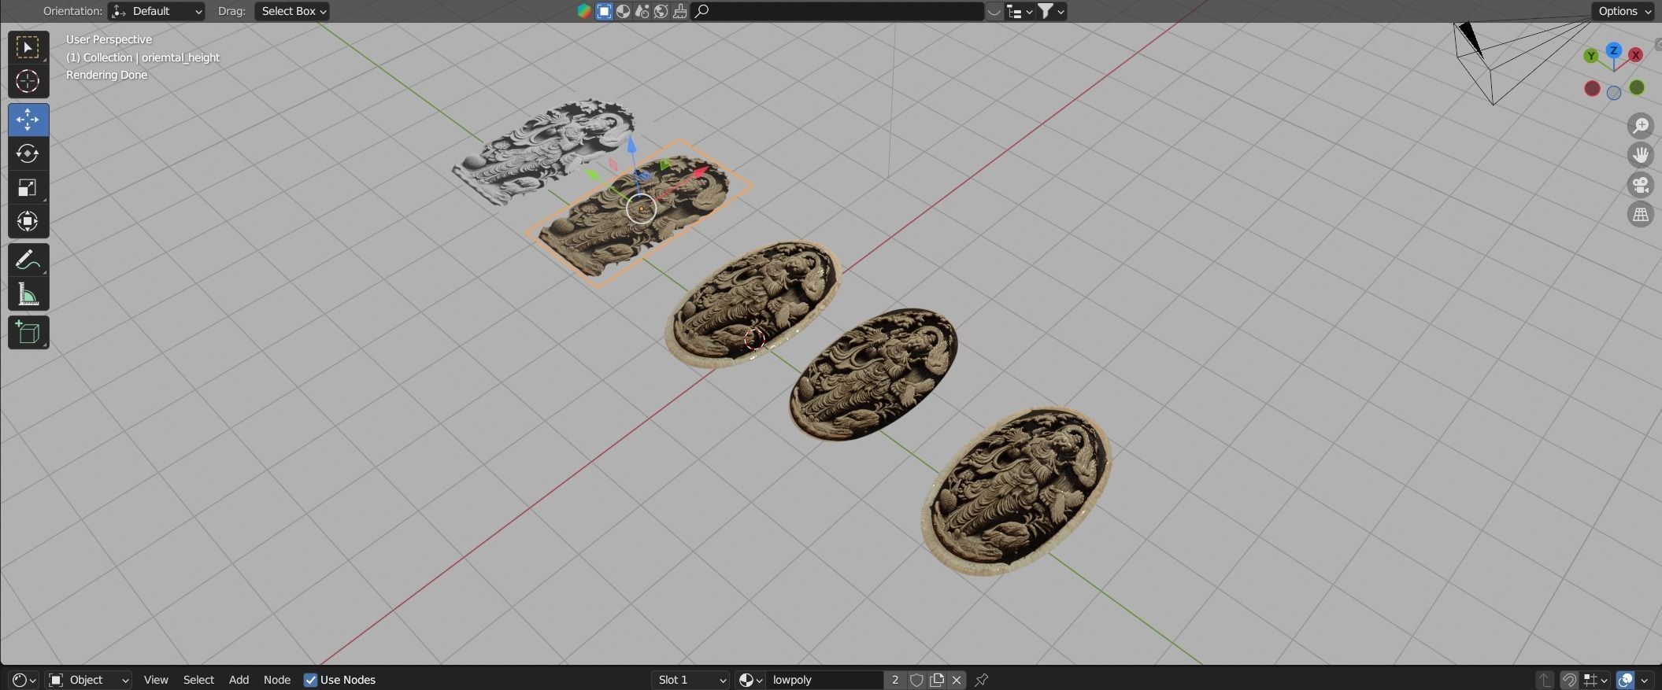Open the Options dropdown

[1625, 11]
